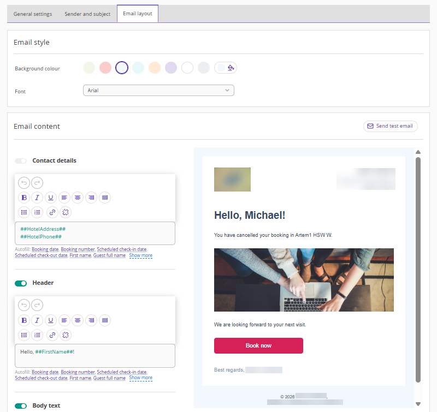
Task: Center align in Header editor
Action: click(x=78, y=320)
